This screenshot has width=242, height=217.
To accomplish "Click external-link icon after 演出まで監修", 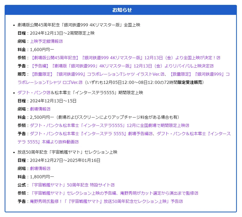I will click(x=196, y=193).
